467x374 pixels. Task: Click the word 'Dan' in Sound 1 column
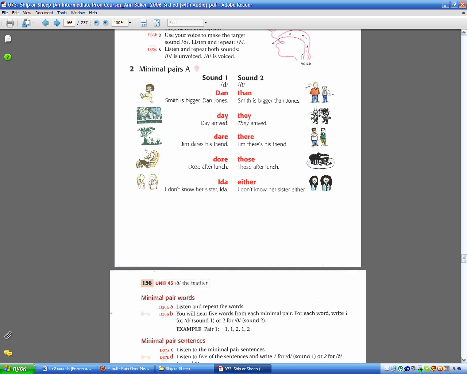(x=222, y=93)
